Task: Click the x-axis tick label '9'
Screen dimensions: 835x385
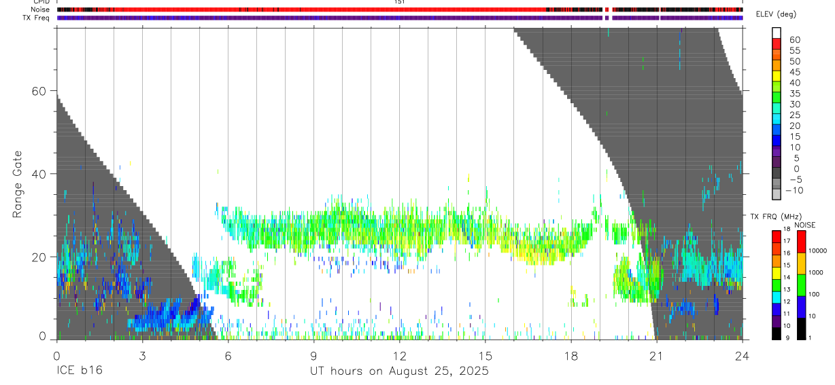Action: point(313,355)
